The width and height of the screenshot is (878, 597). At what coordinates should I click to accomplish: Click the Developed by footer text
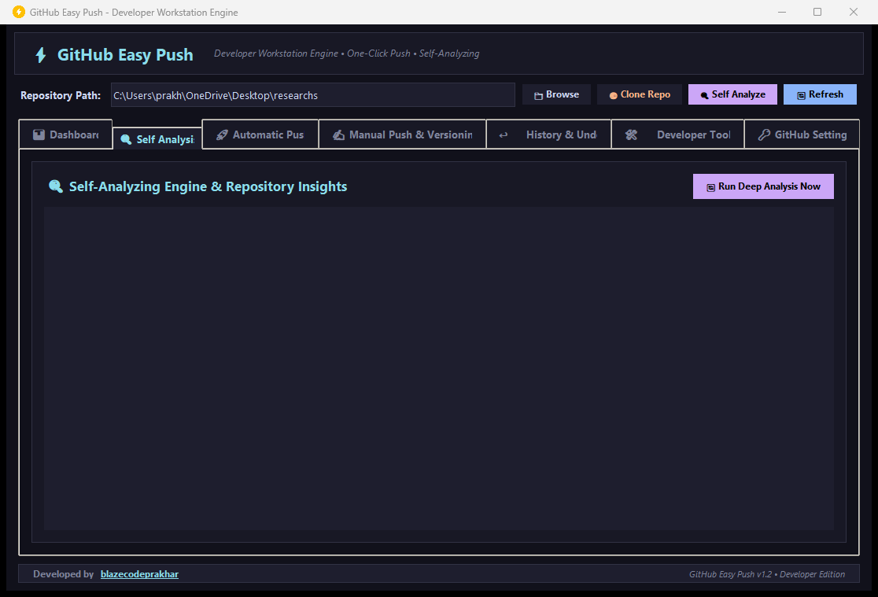[x=63, y=574]
